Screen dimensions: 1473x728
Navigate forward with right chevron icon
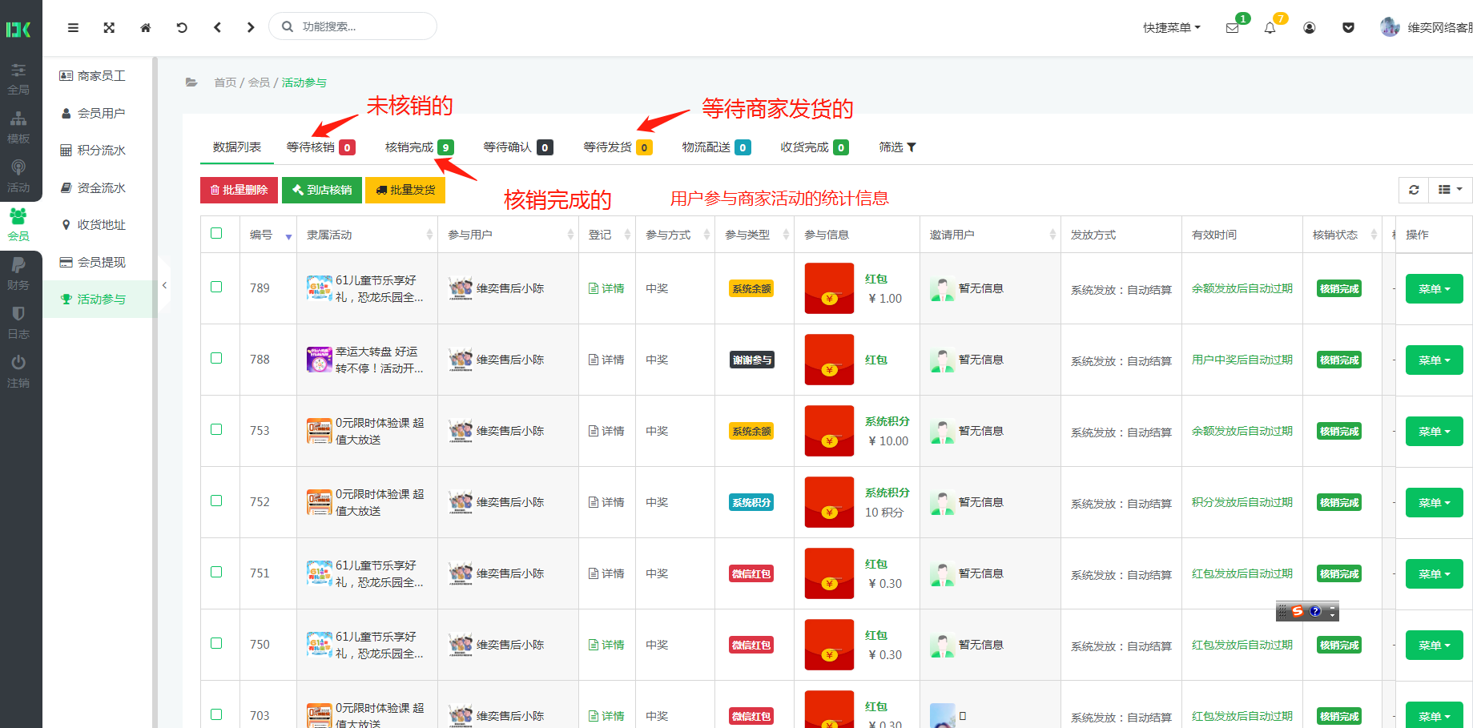tap(251, 27)
